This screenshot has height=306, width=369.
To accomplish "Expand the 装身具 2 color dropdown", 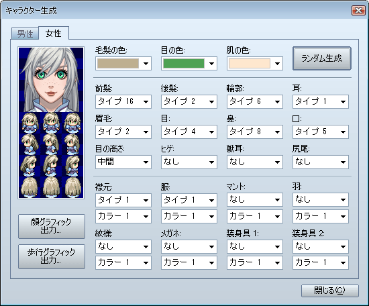I will [321, 262].
